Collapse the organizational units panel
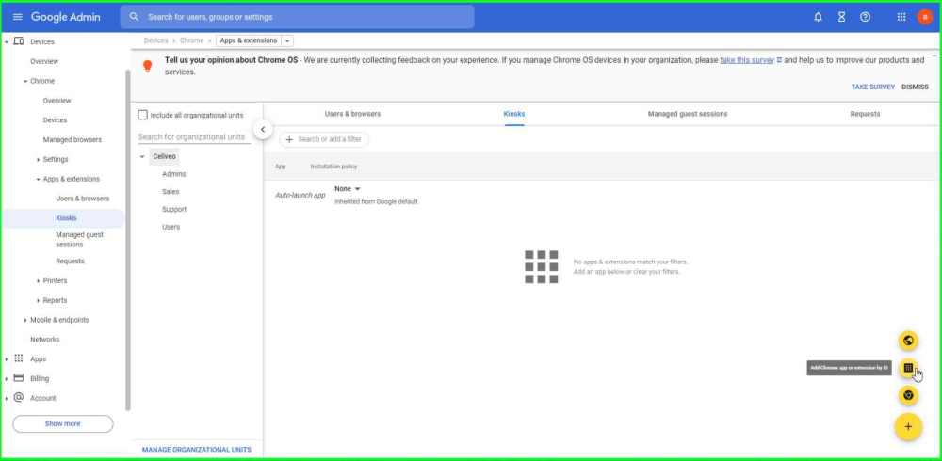This screenshot has height=461, width=942. coord(263,129)
